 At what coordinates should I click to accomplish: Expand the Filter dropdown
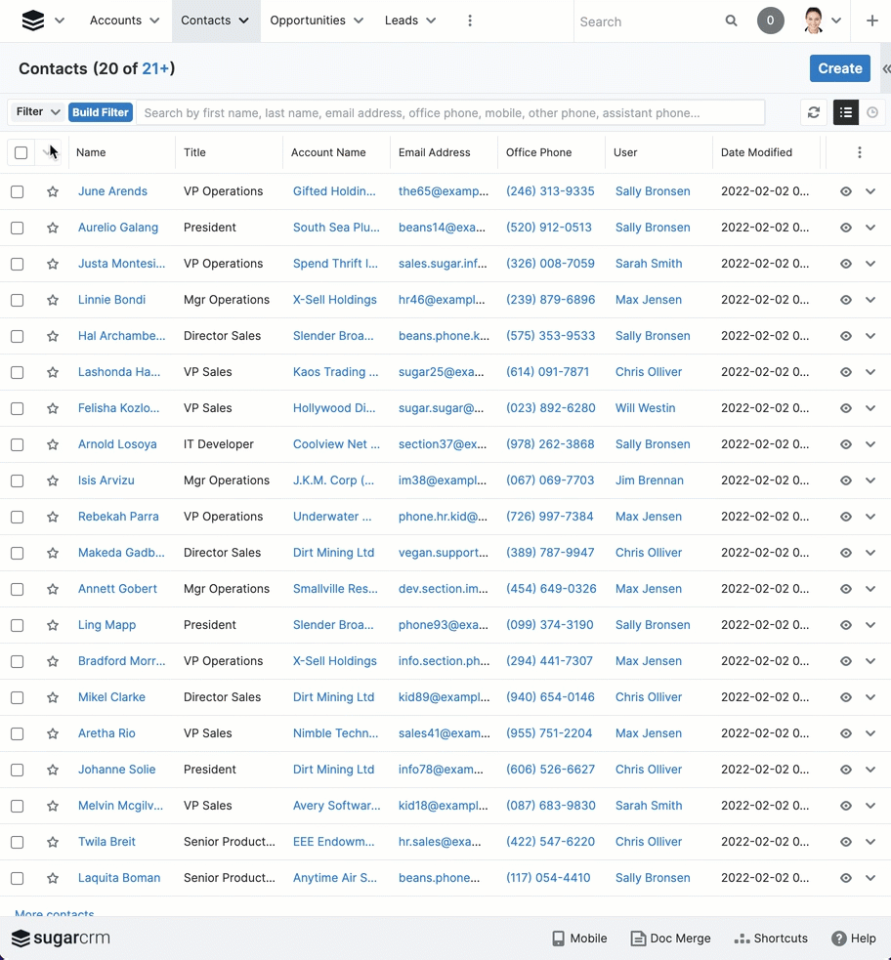point(38,112)
